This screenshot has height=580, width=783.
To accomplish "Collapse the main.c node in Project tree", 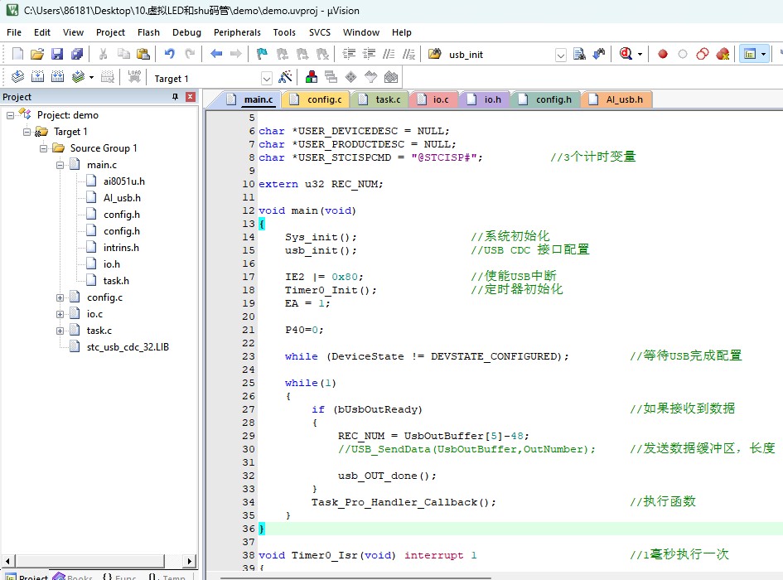I will pos(60,165).
